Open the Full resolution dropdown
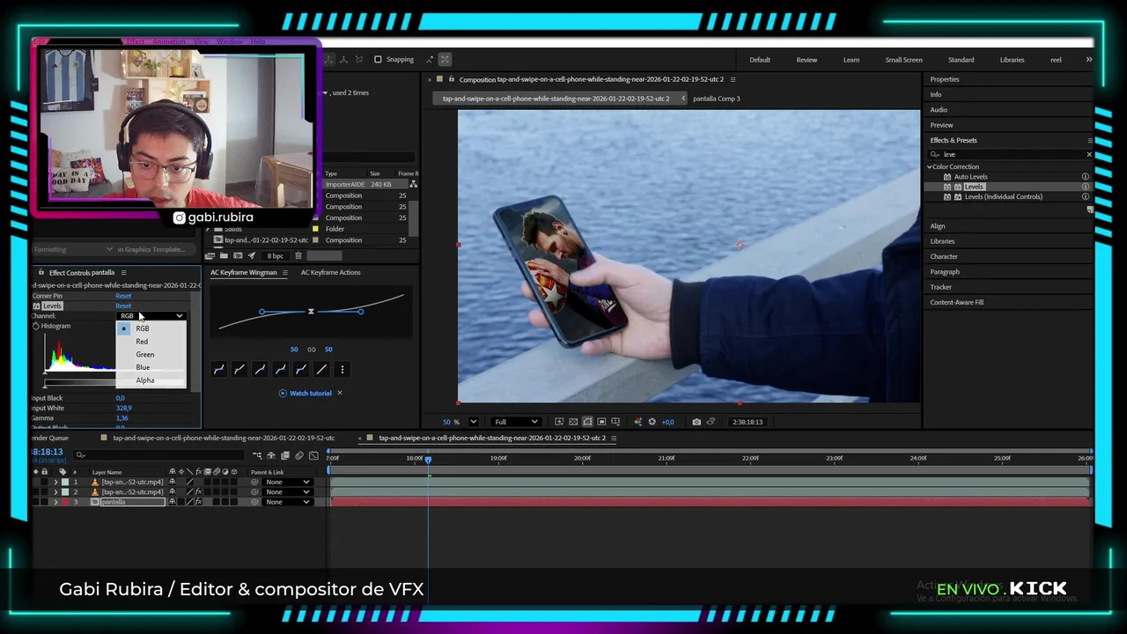Screen dimensions: 1127x634 (515, 422)
